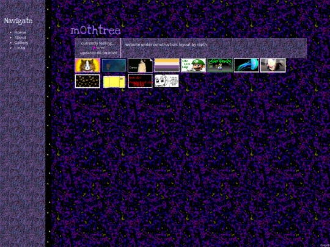
Task: Click the 'currently feeling' text
Action: click(97, 43)
